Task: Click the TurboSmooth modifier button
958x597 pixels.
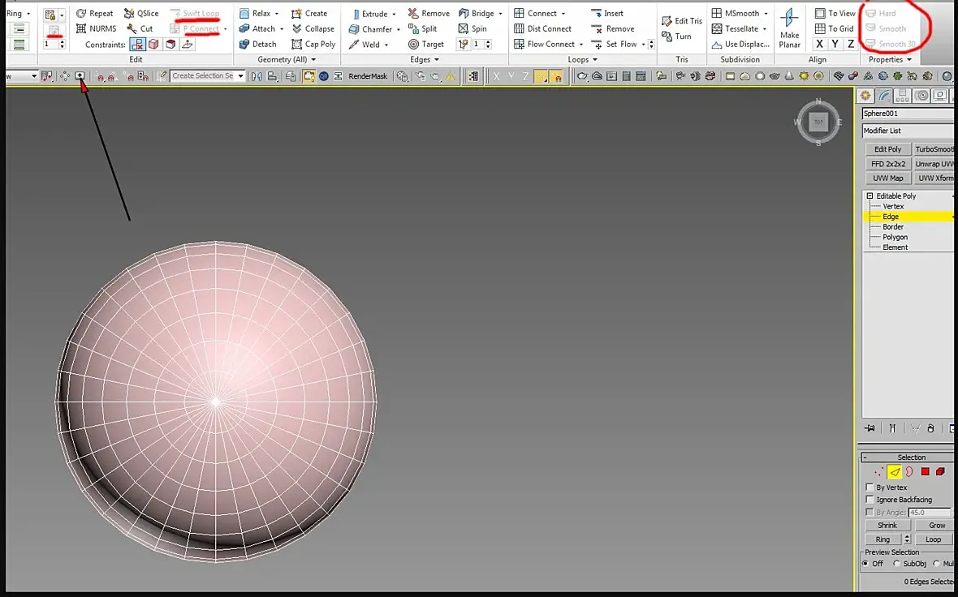Action: 934,149
